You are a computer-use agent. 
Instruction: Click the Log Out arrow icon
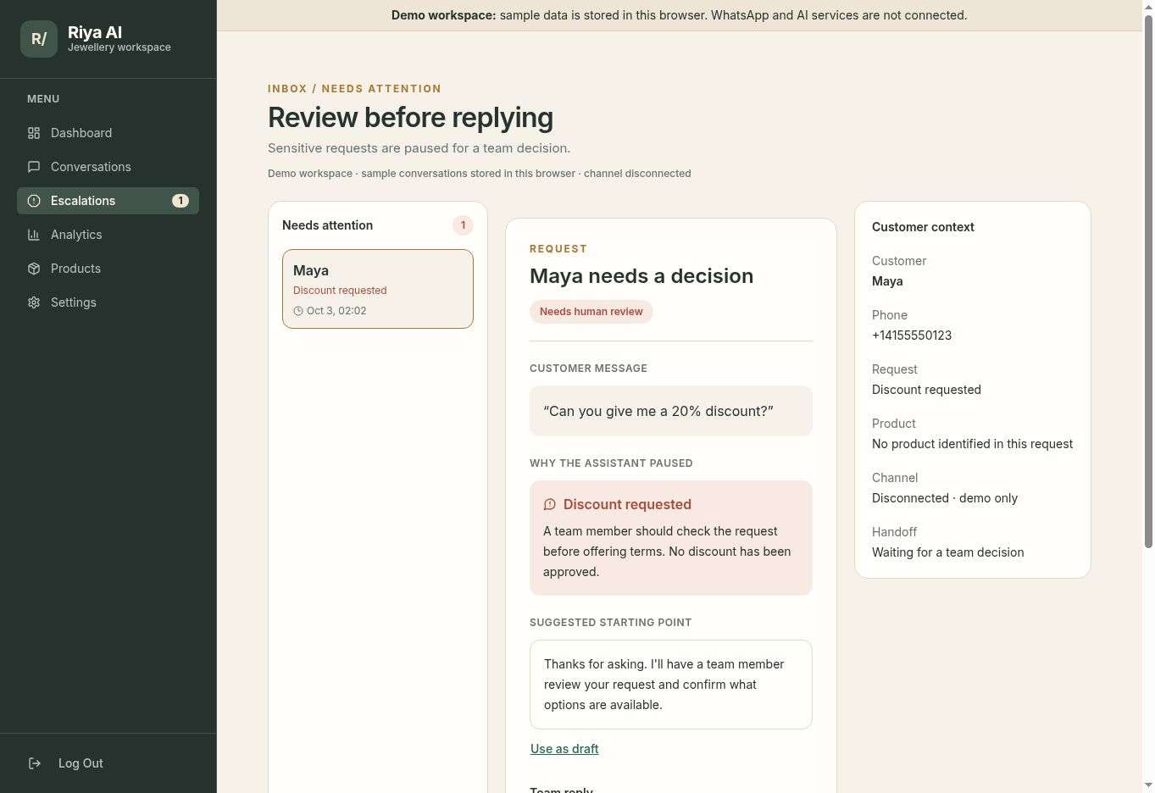pos(35,763)
